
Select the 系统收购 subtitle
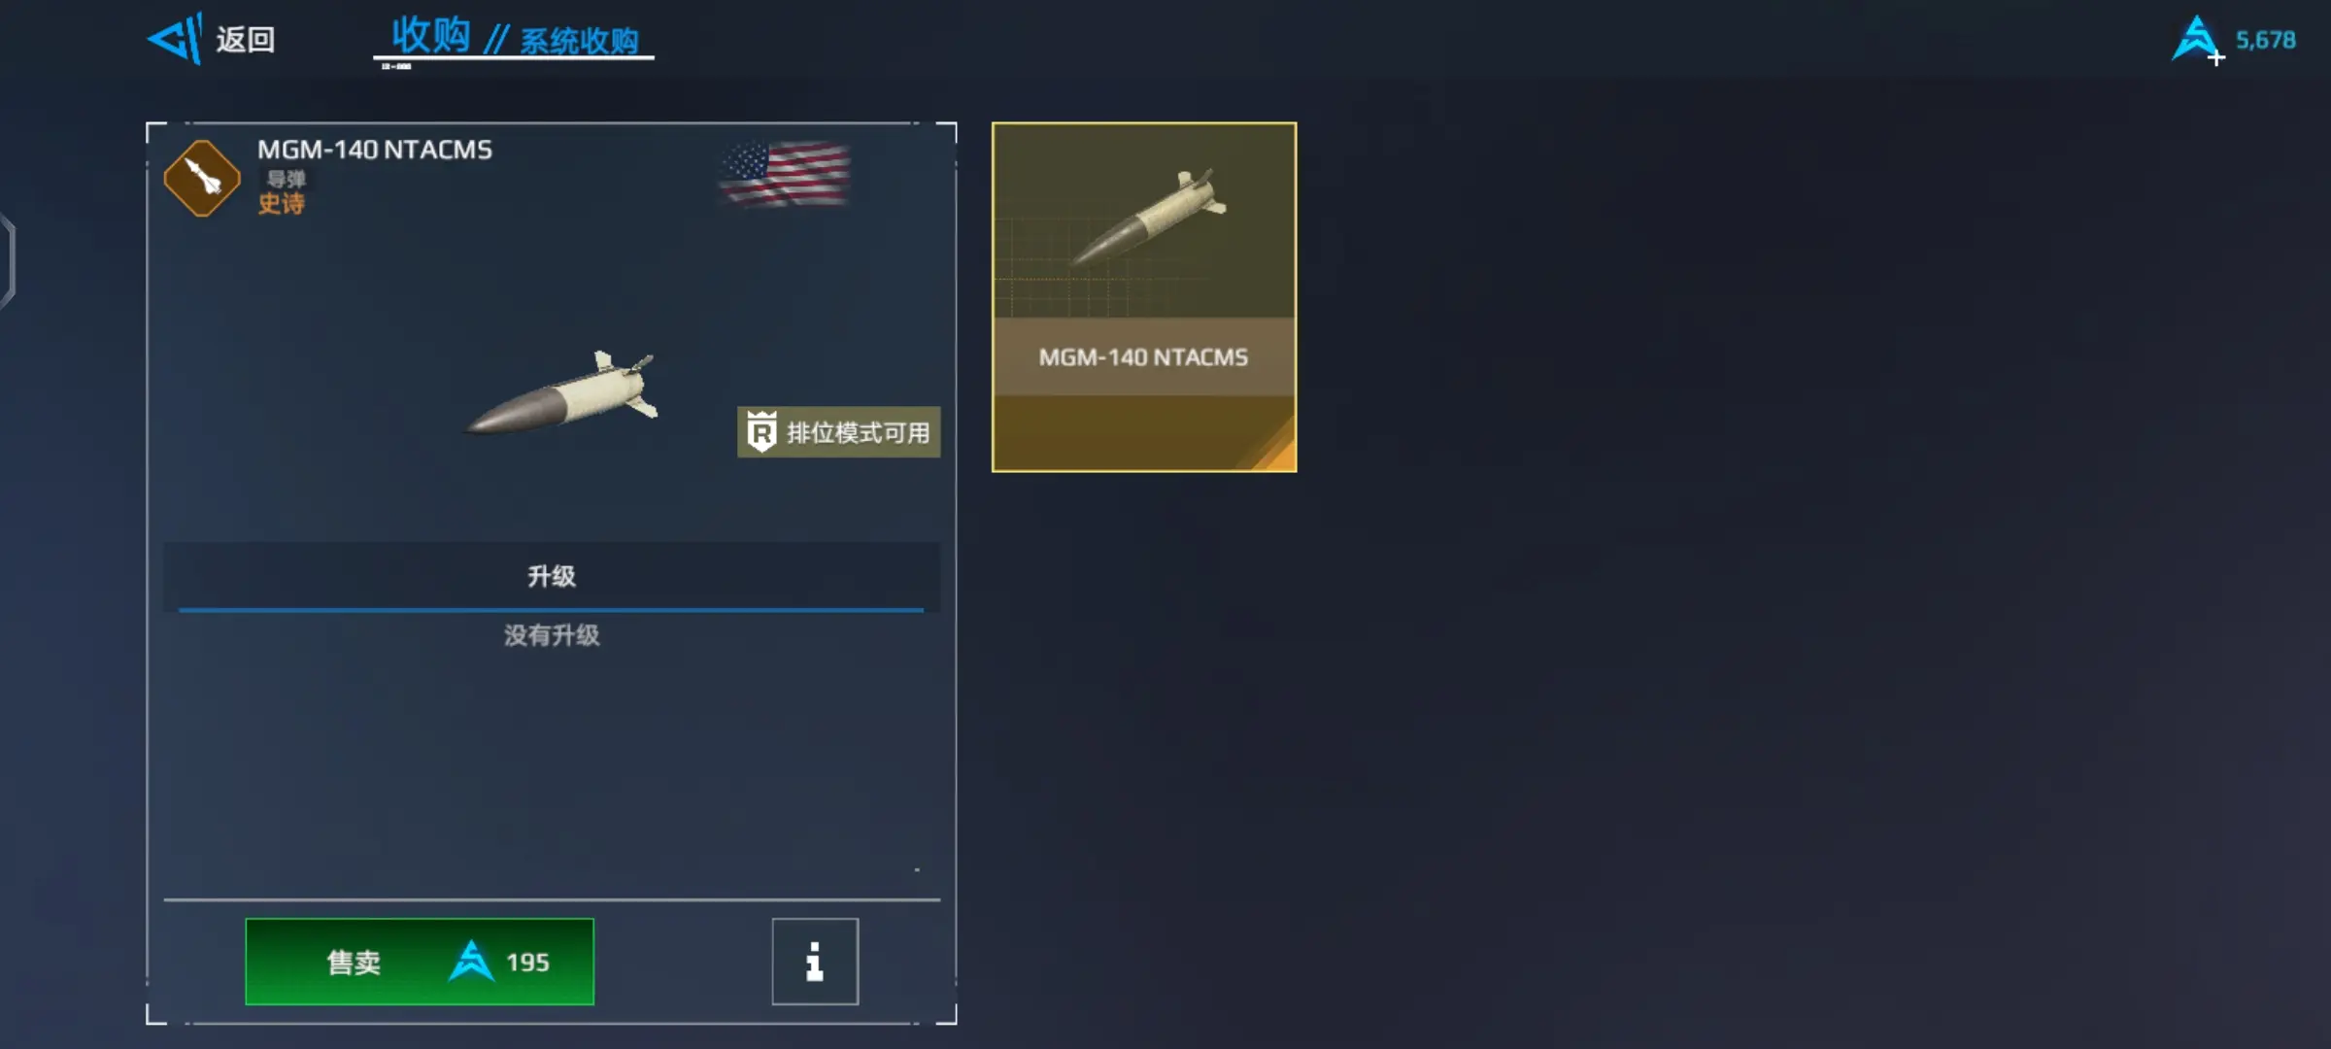[x=580, y=41]
